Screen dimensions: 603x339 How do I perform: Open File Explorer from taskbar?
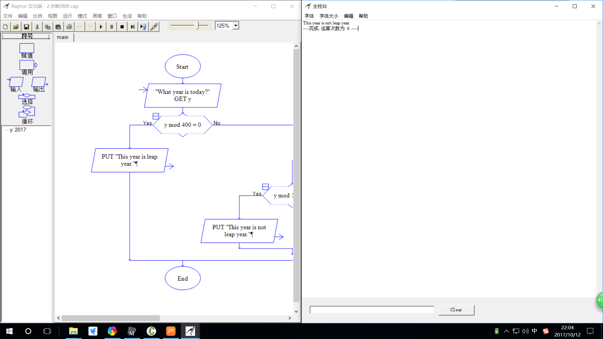73,331
